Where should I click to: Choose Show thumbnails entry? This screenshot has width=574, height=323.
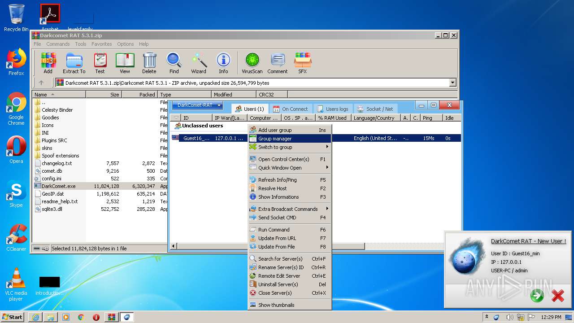click(290, 305)
